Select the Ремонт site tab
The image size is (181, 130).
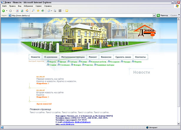tap(93, 57)
